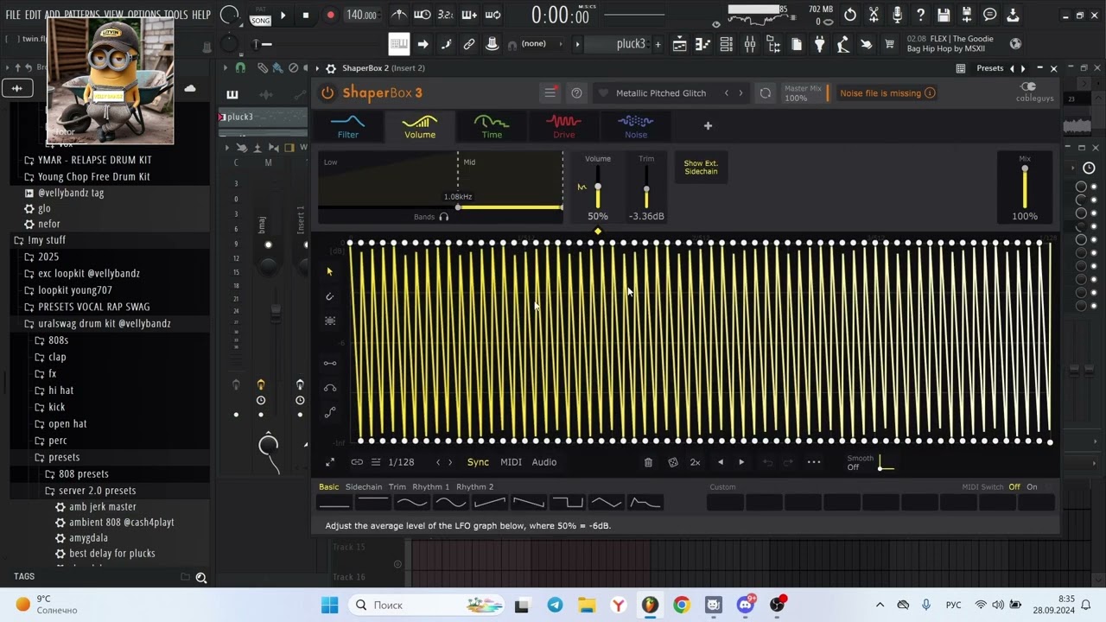Toggle the metronome icon
This screenshot has height=622, width=1106.
(x=398, y=15)
